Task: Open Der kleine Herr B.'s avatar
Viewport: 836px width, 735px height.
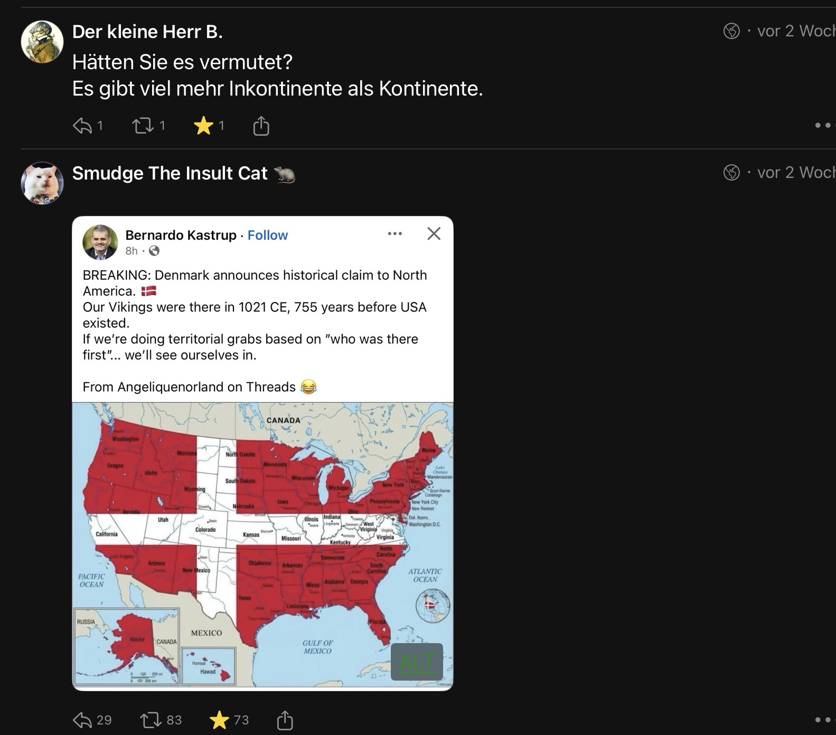Action: (42, 42)
